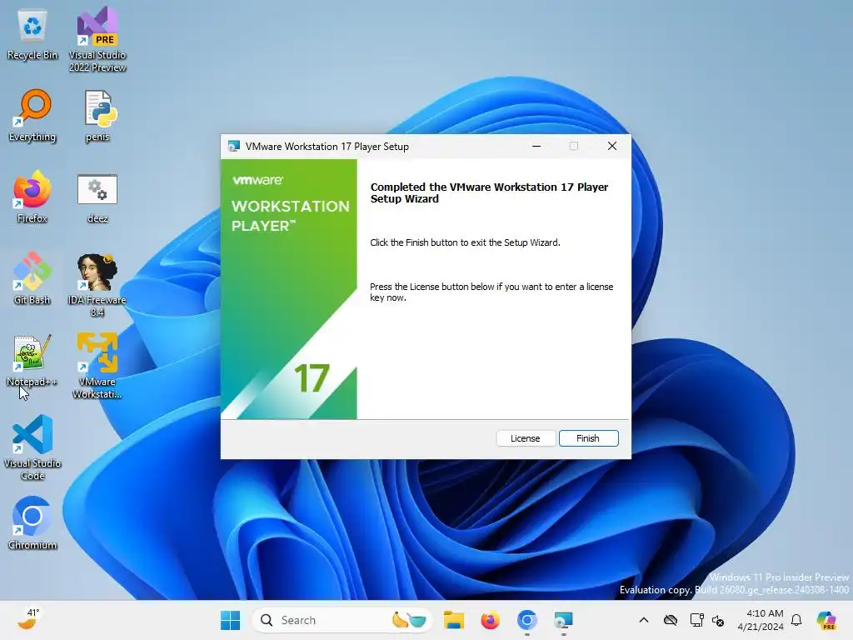Select the IDA Freeware 8.4 shortcut
This screenshot has height=640, width=853.
[x=97, y=285]
